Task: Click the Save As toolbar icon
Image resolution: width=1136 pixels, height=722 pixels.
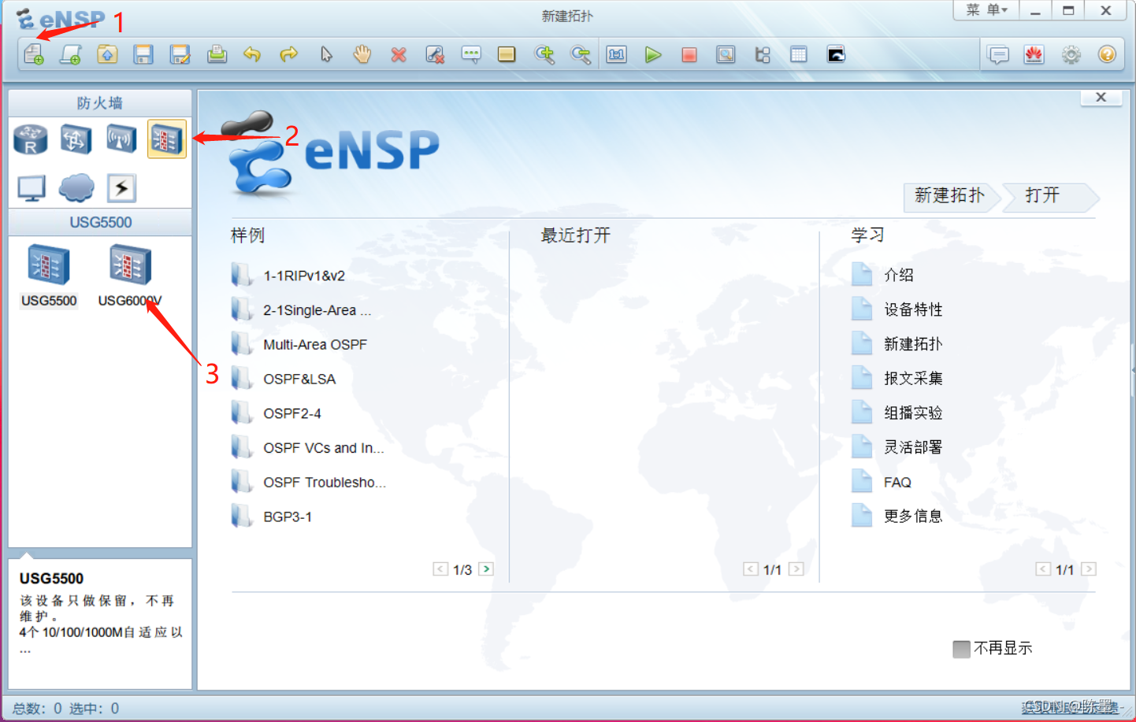Action: (x=180, y=54)
